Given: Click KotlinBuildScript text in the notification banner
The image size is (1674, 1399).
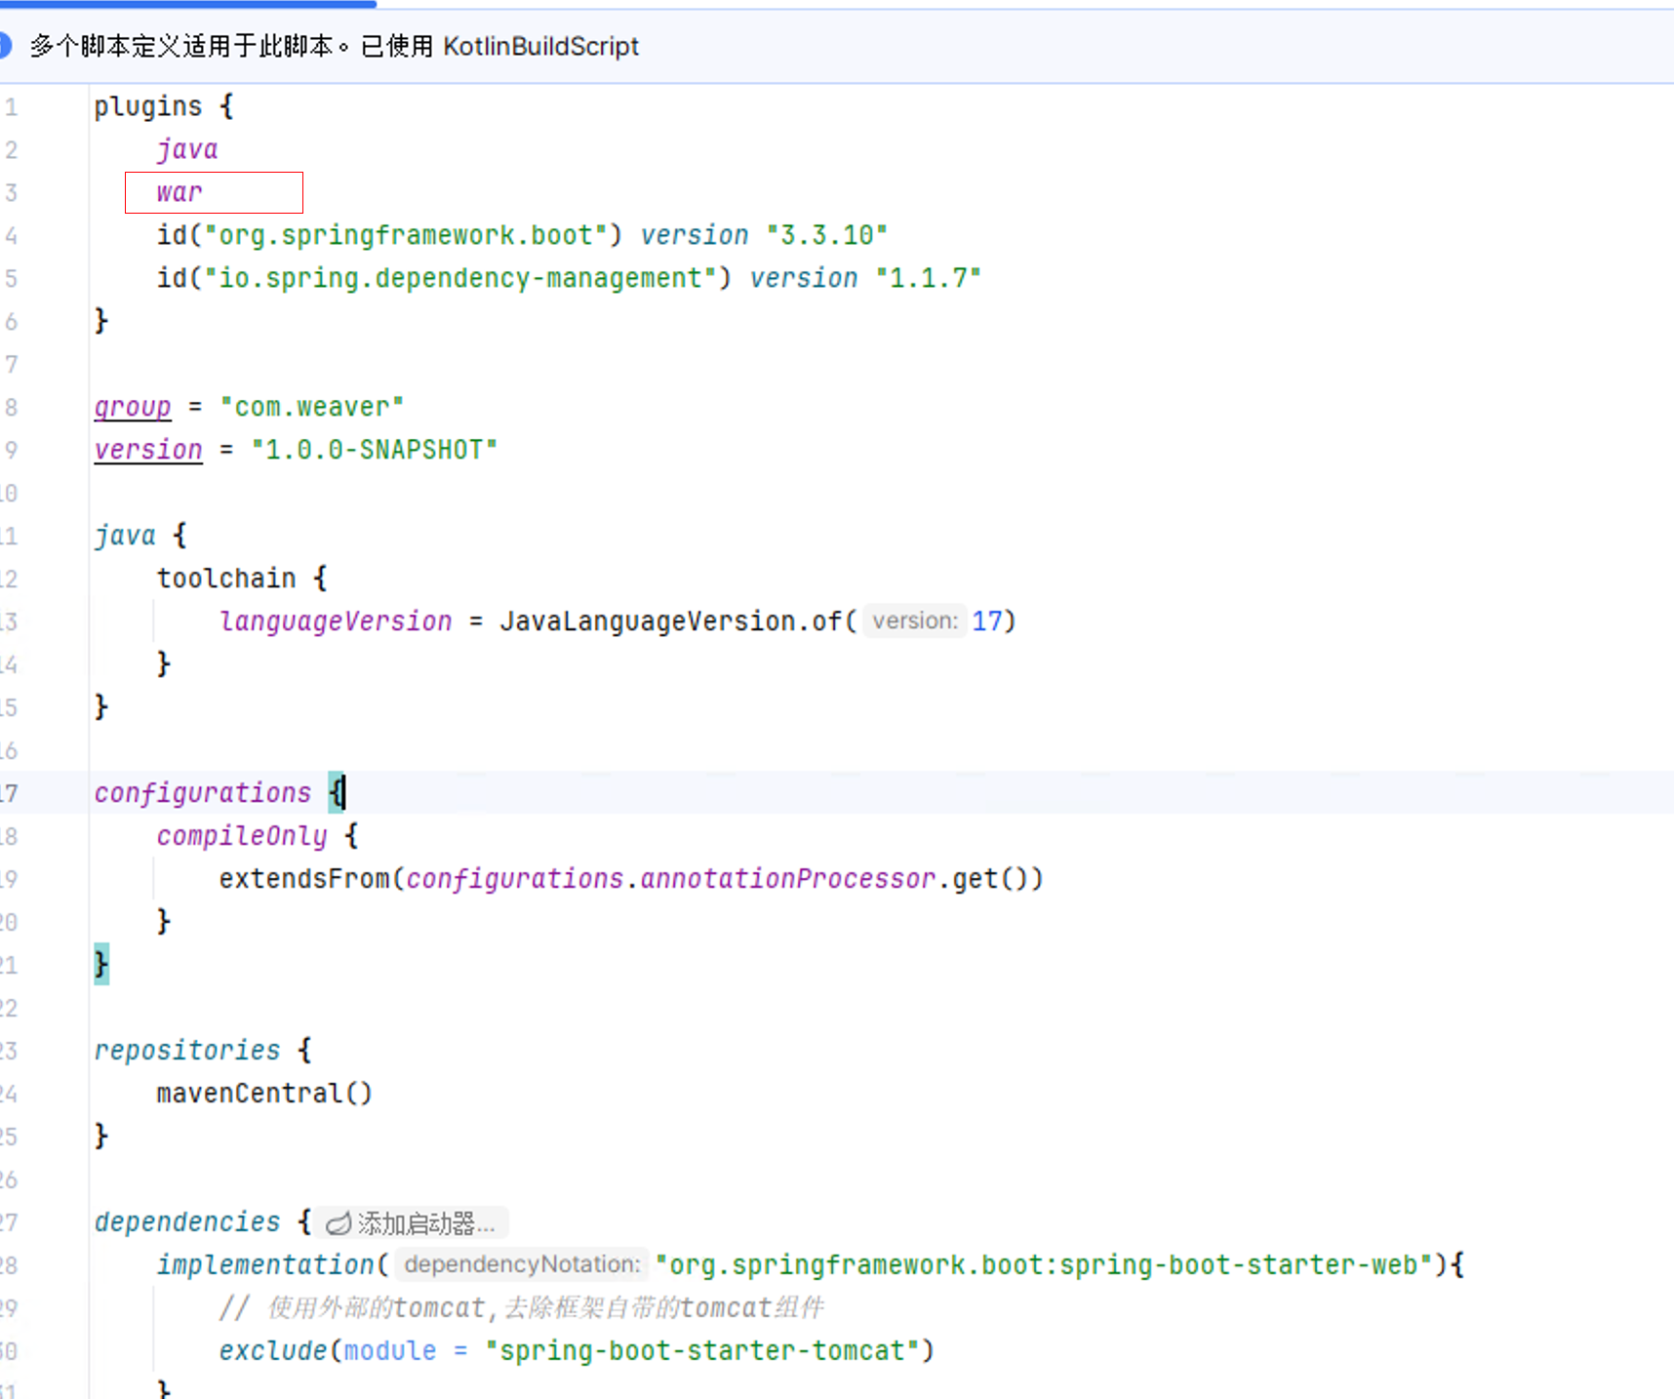Looking at the screenshot, I should click(x=540, y=46).
